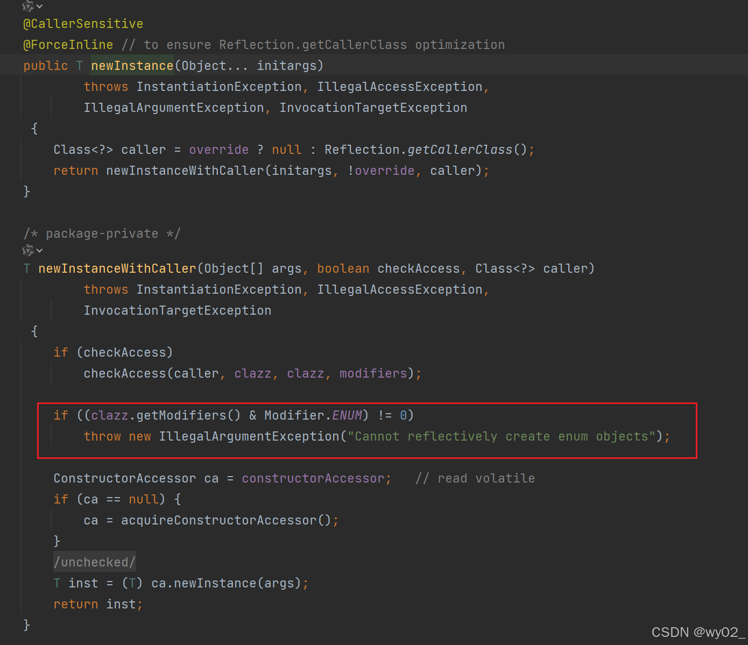Click the acquireConstructorAccessor() call
The image size is (748, 645).
click(226, 520)
